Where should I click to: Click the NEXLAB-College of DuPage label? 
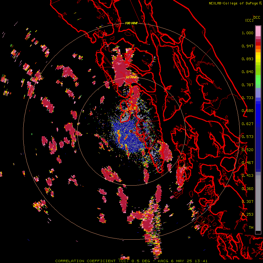pos(234,3)
